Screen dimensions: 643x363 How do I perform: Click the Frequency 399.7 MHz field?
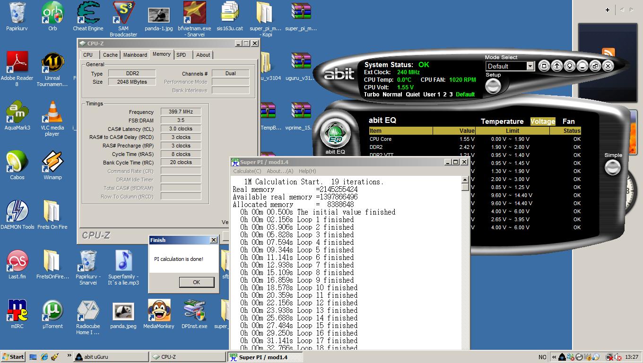tap(181, 112)
